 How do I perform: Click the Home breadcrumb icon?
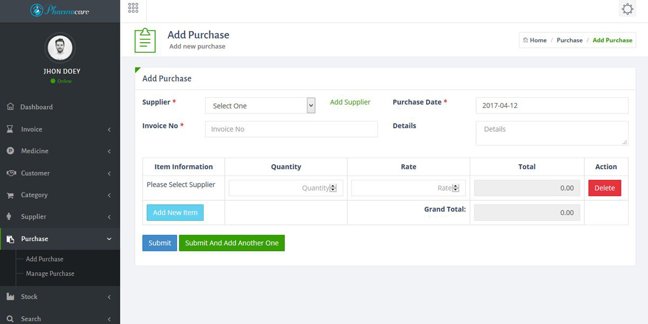coord(525,40)
